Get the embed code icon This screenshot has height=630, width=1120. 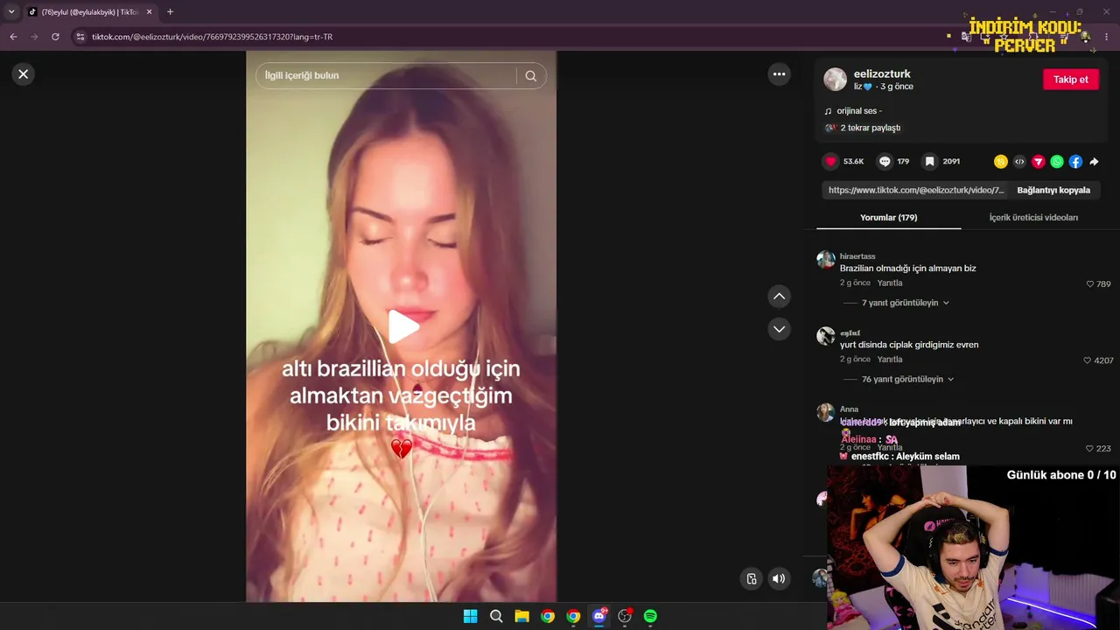pyautogui.click(x=1019, y=162)
